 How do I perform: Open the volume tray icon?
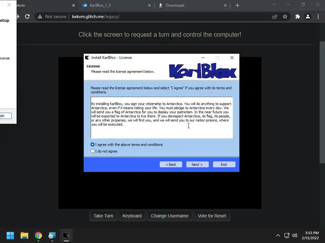pos(294,235)
